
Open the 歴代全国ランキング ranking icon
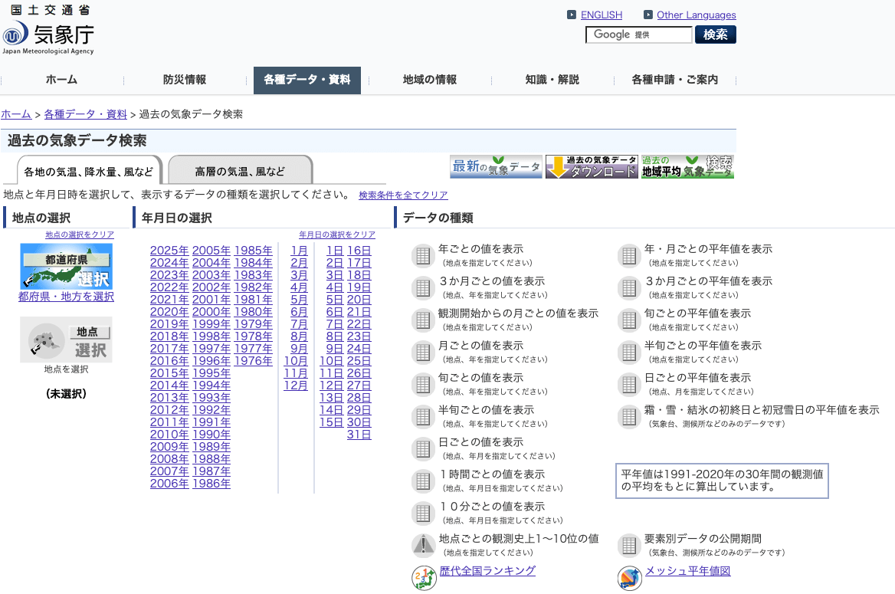pos(423,577)
